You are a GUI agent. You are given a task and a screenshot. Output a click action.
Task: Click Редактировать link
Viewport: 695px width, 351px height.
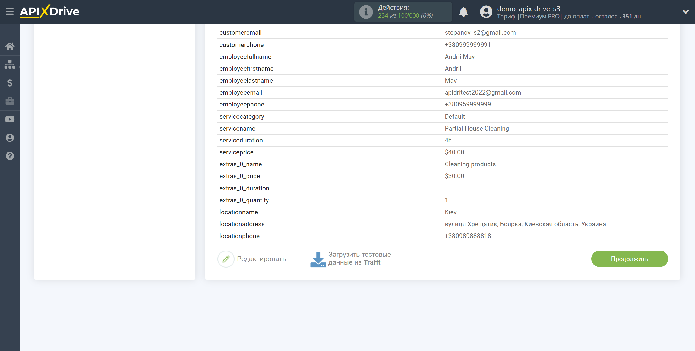(261, 259)
